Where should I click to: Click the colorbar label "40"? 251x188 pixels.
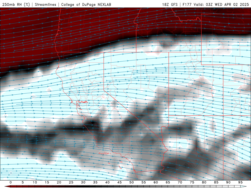[107, 182]
